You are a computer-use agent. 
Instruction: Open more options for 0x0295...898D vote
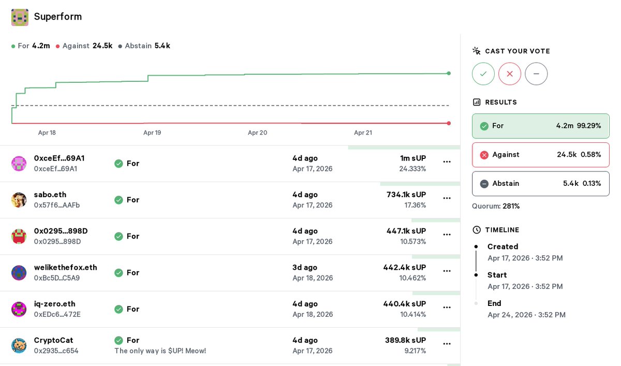point(447,234)
